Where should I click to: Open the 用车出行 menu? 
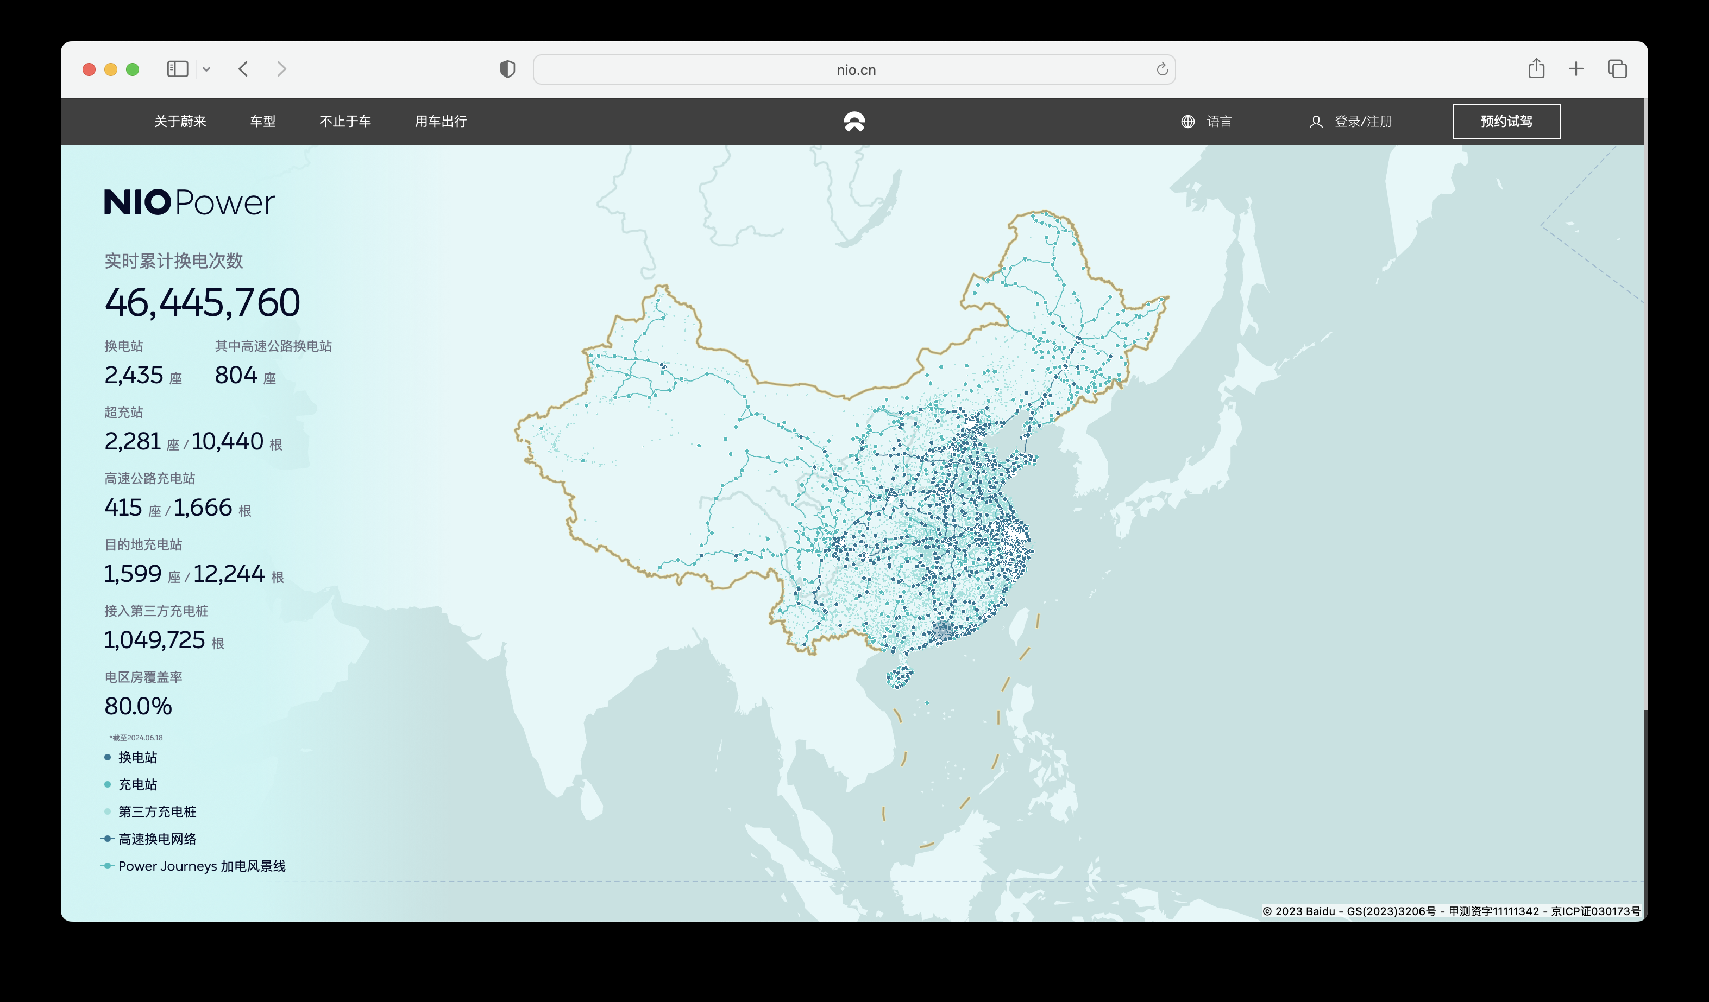coord(441,121)
